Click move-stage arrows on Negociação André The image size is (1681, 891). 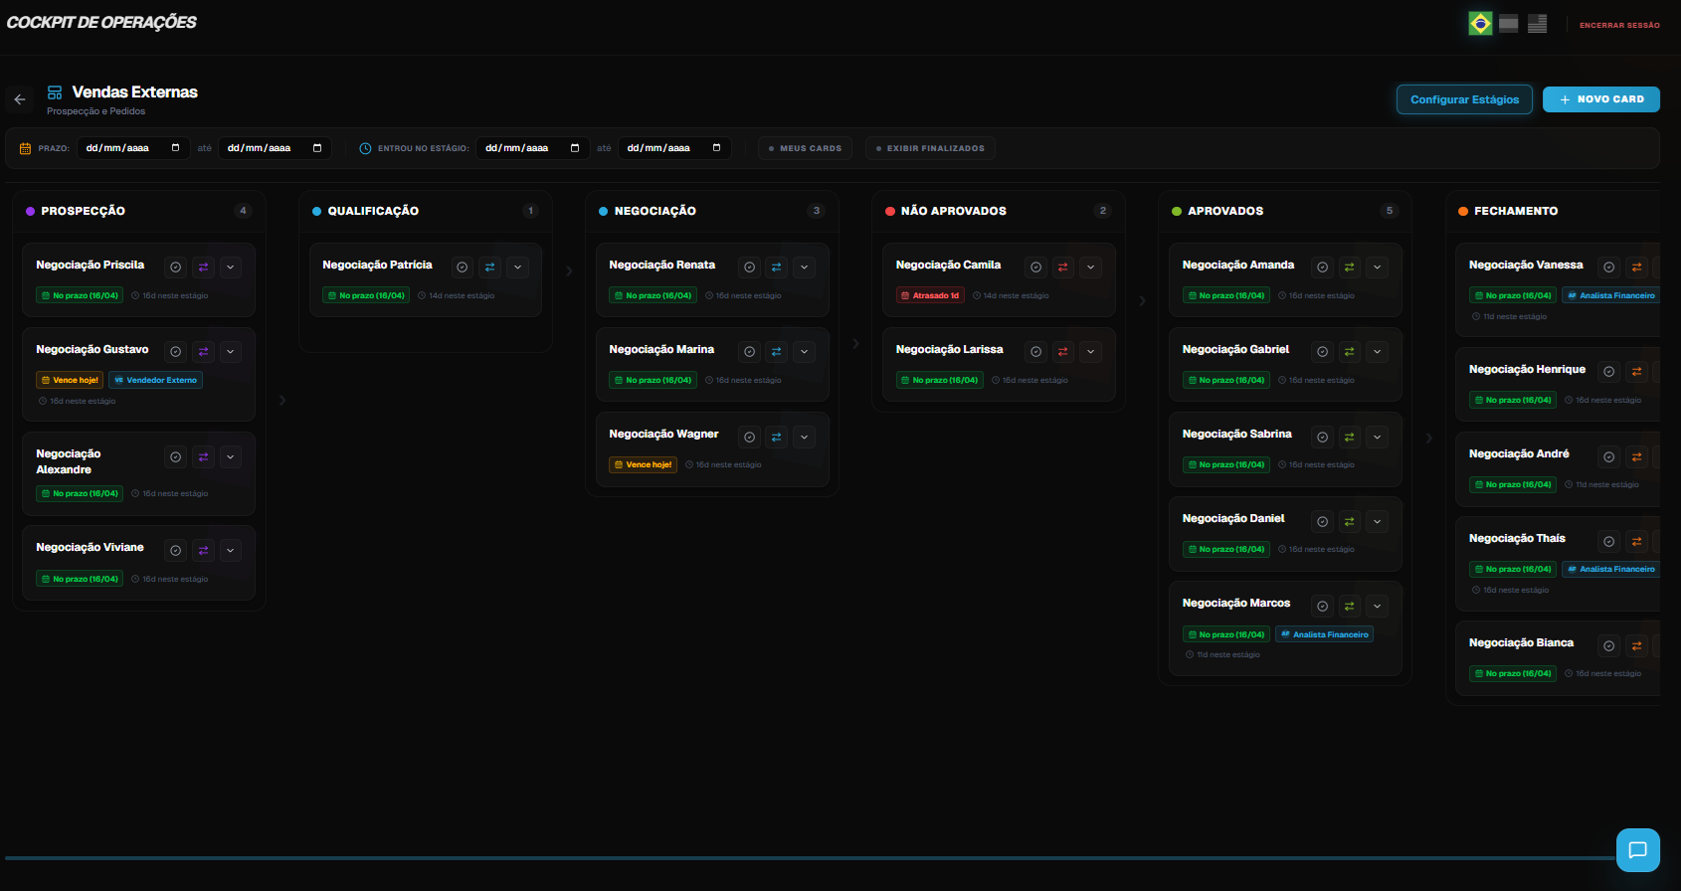(x=1636, y=456)
